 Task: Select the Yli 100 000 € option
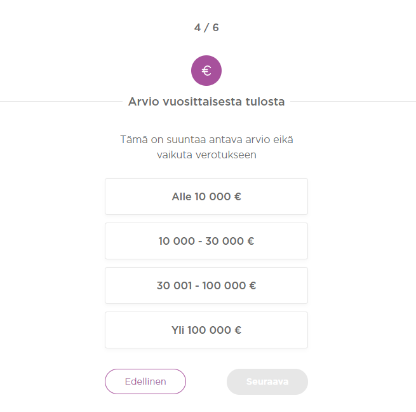tap(206, 330)
